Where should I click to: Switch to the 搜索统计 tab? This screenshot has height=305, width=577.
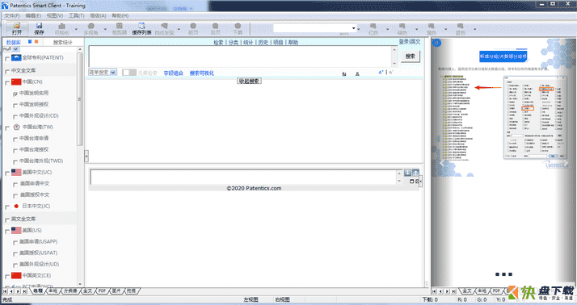click(62, 42)
